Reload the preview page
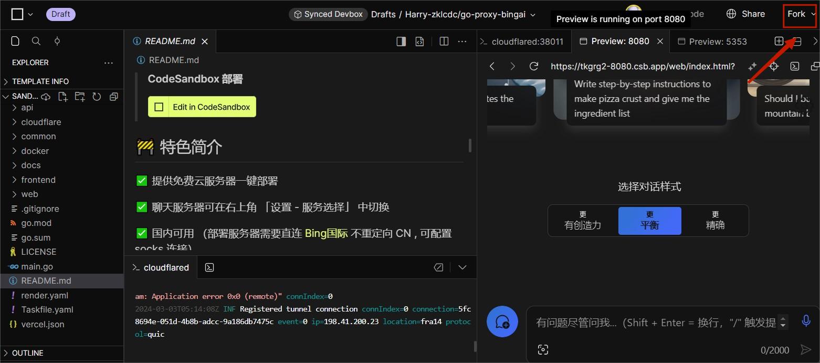The width and height of the screenshot is (820, 363). pos(534,66)
